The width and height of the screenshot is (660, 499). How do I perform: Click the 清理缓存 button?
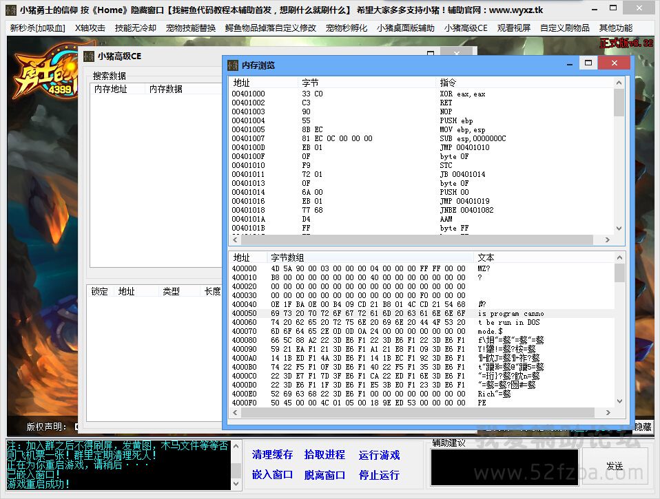(x=272, y=455)
